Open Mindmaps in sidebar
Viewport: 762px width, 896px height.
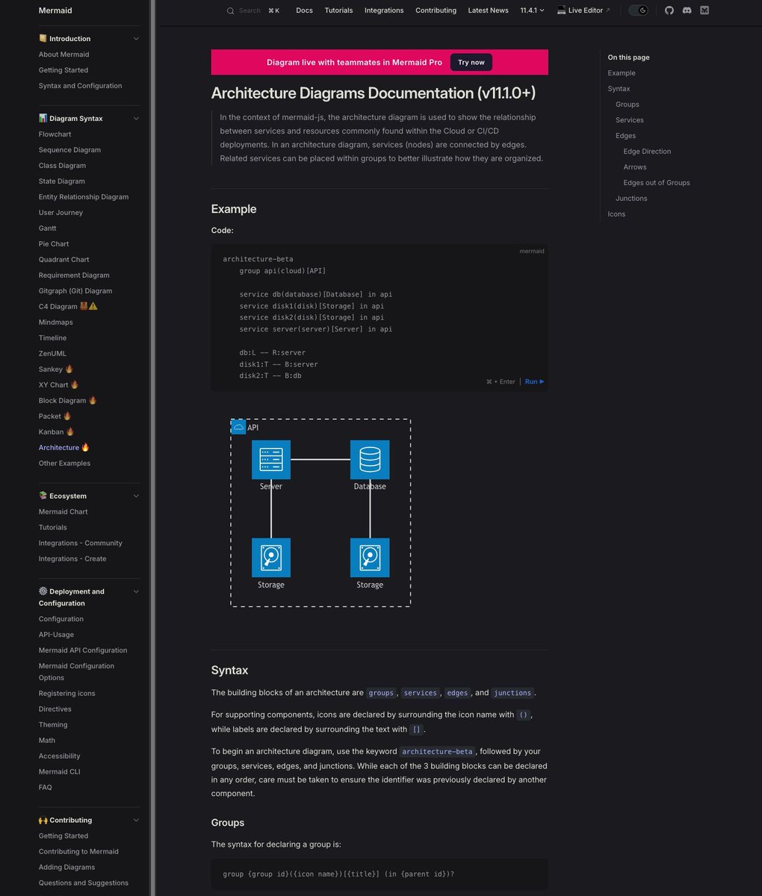(x=56, y=323)
